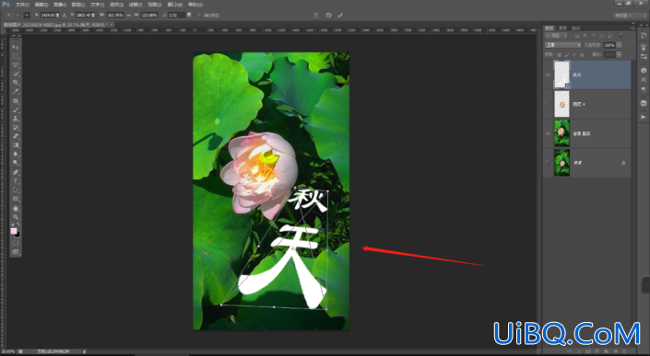Lock transparent pixels in Layers panel
This screenshot has height=356, width=650.
560,54
